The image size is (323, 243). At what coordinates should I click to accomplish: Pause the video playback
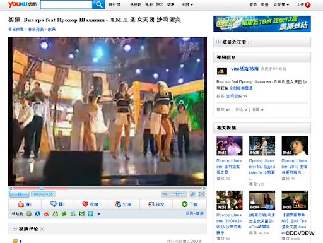click(20, 194)
